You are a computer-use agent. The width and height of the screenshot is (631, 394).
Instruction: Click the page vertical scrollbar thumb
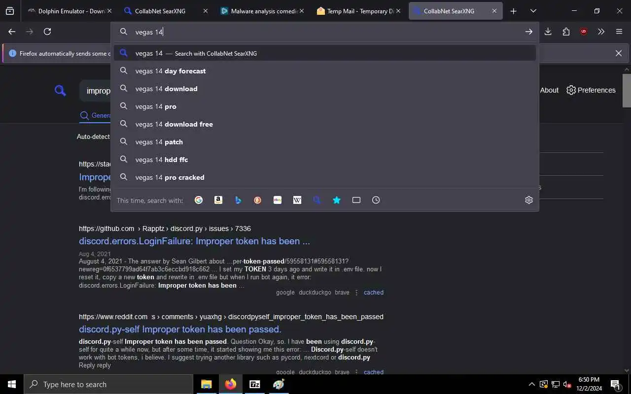pyautogui.click(x=627, y=90)
